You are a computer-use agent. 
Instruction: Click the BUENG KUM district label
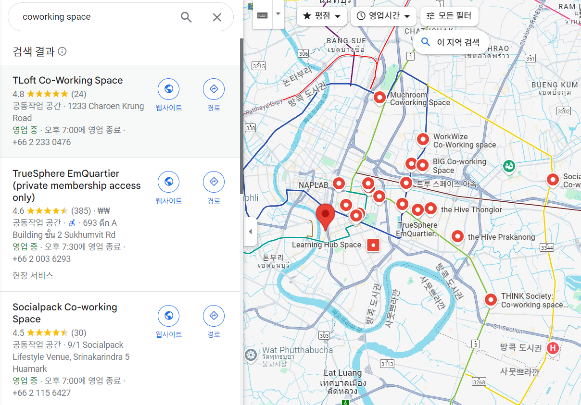pos(555,85)
